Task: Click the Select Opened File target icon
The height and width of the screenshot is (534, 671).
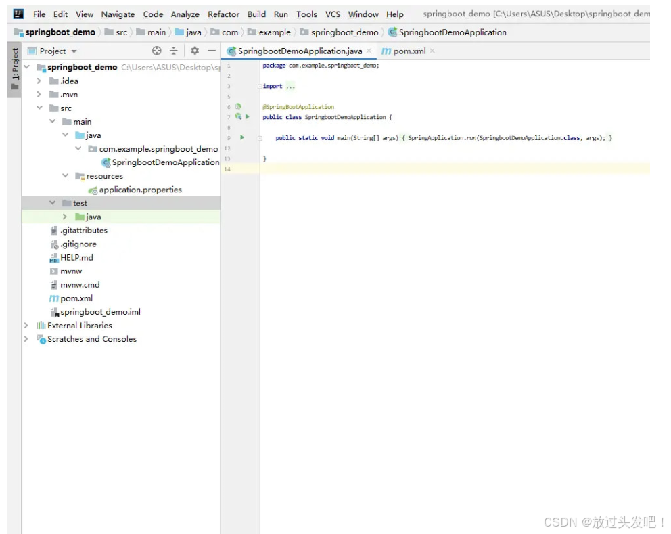Action: tap(156, 50)
